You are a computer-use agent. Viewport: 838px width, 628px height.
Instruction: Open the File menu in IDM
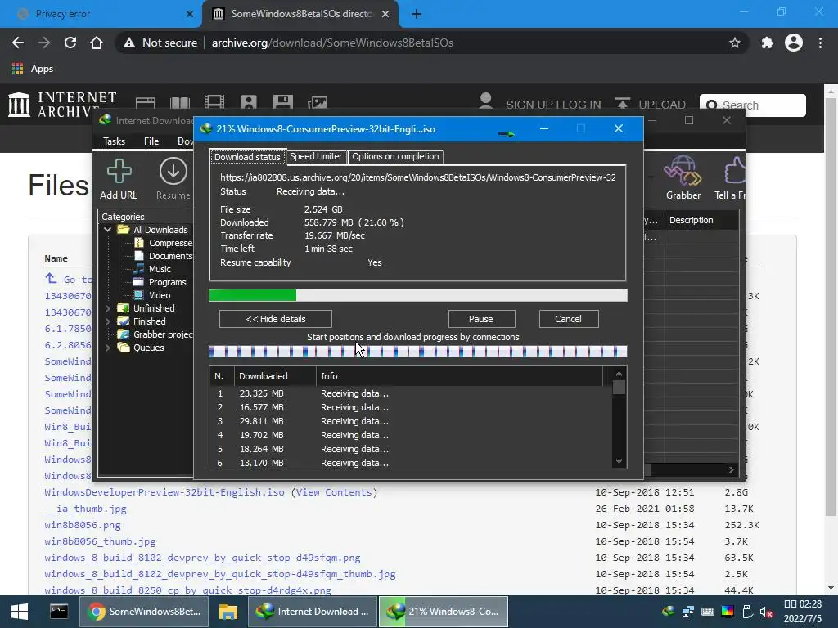[x=151, y=141]
